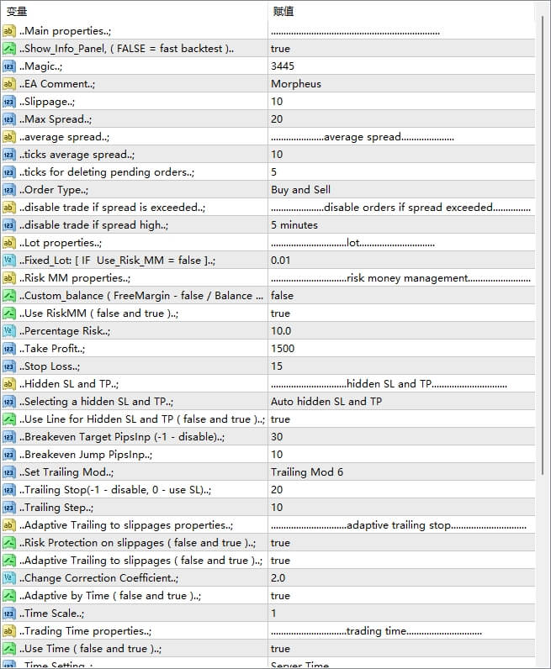The height and width of the screenshot is (669, 551).
Task: Click the string icon beside Main properties
Action: point(9,31)
